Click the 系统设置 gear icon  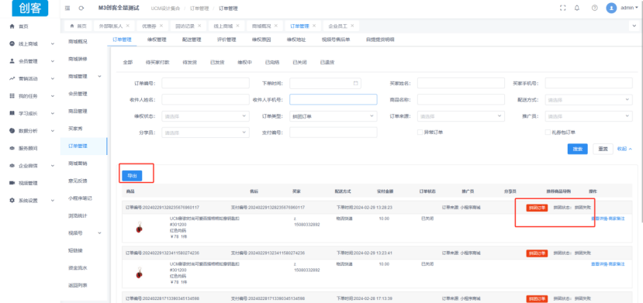[12, 200]
